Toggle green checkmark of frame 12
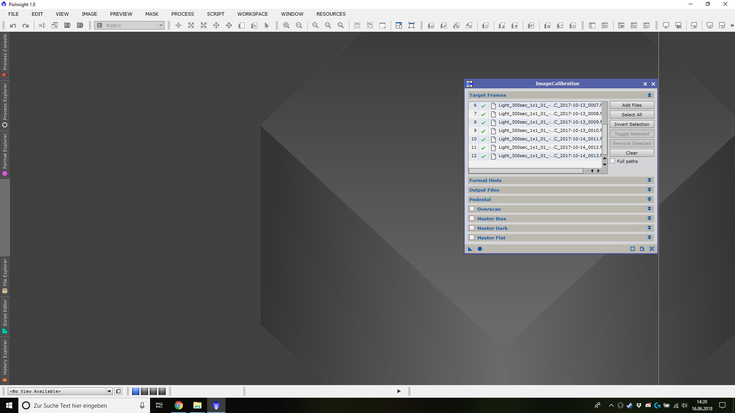 click(483, 156)
